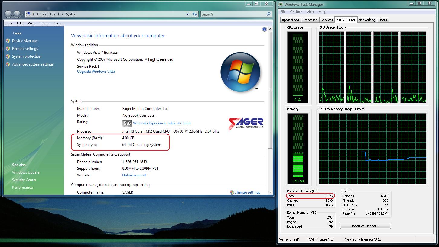Screen dimensions: 439x247
Task: Click shield icon beside Advanced system settings
Action: click(x=8, y=64)
